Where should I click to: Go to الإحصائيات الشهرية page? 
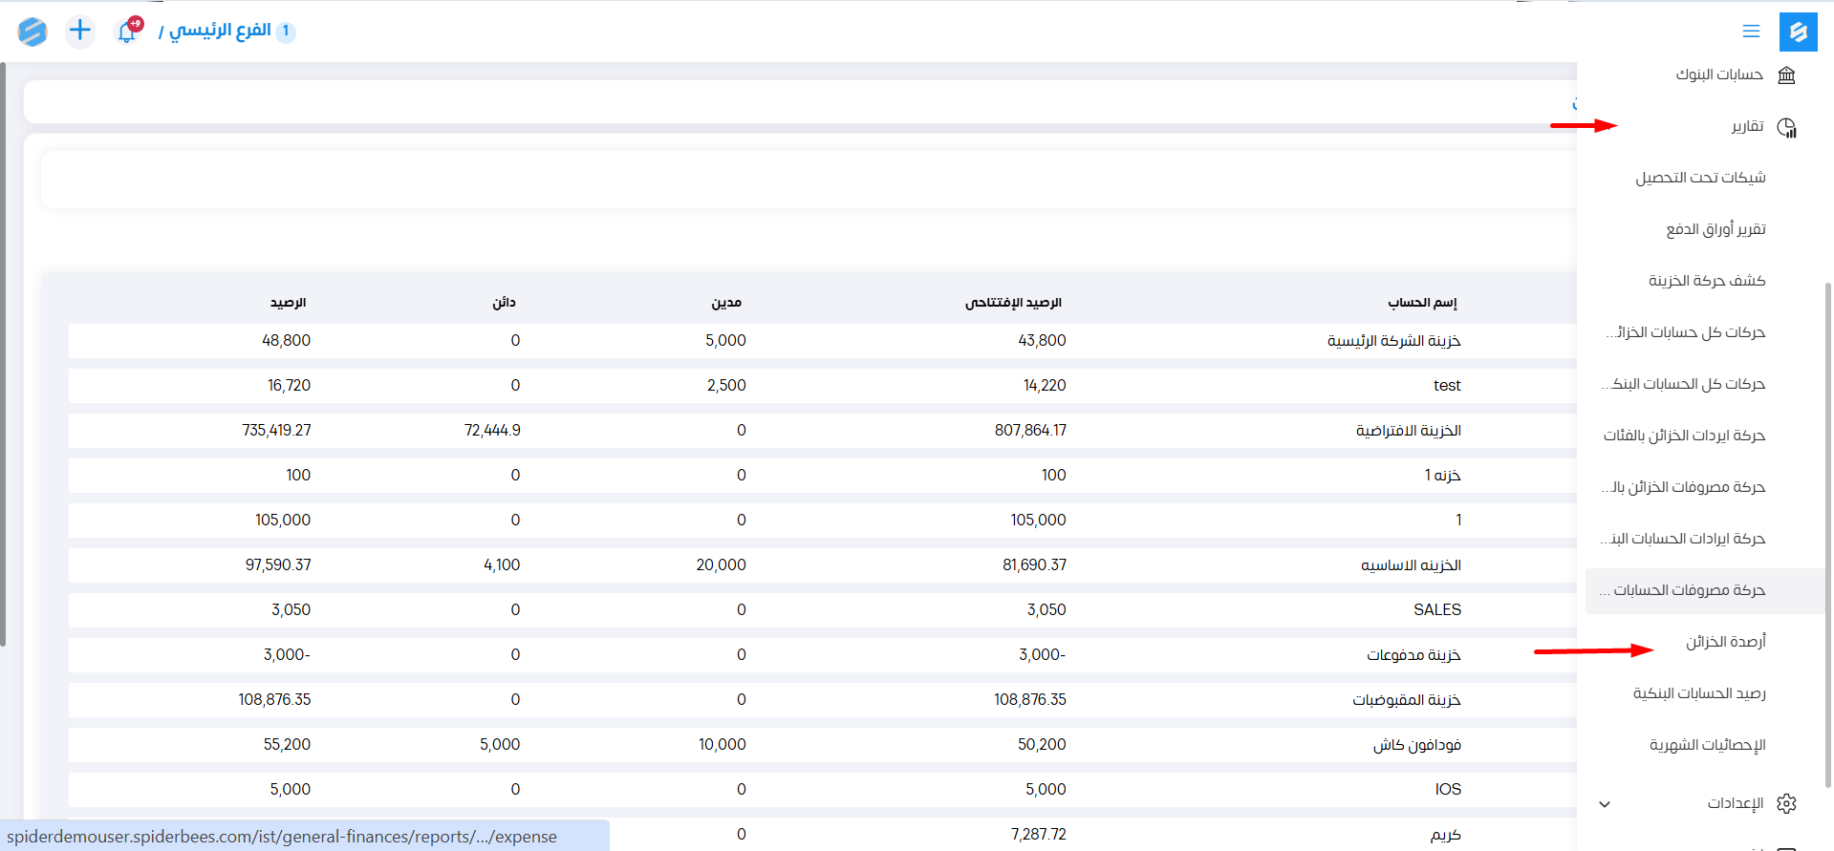1707,745
